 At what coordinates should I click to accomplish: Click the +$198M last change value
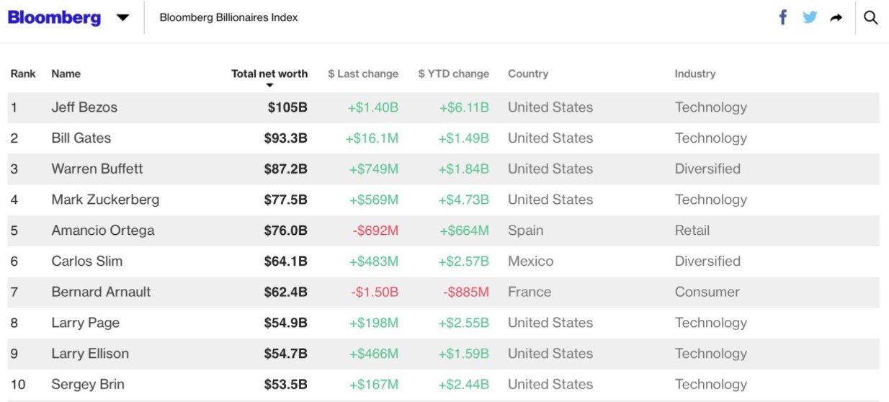[374, 323]
